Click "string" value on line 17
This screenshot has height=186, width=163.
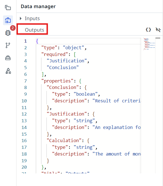pos(84,147)
